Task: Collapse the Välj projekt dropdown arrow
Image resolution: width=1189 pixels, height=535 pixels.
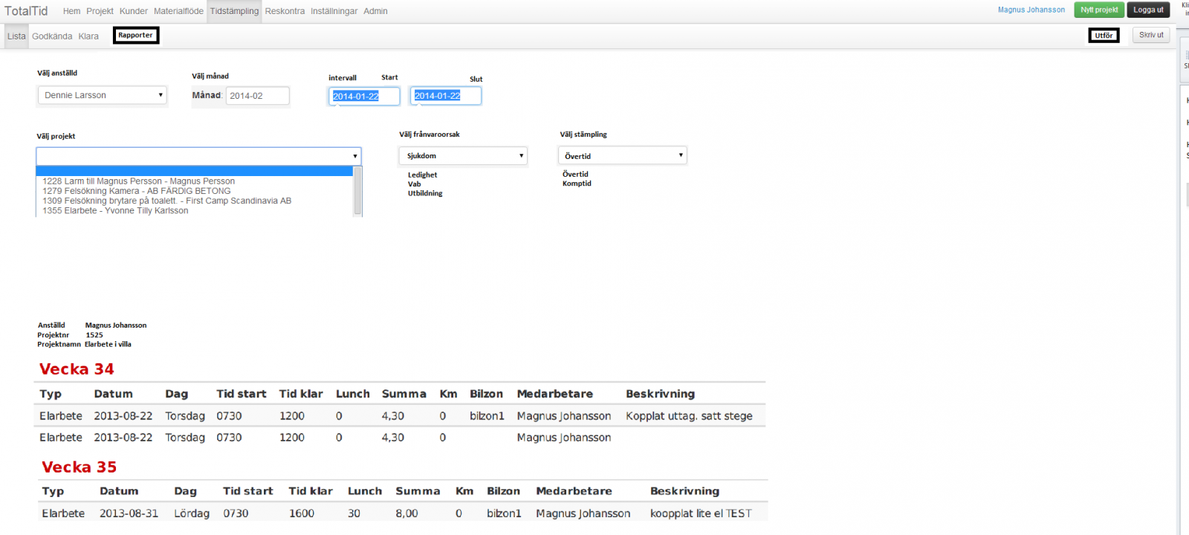Action: [355, 156]
